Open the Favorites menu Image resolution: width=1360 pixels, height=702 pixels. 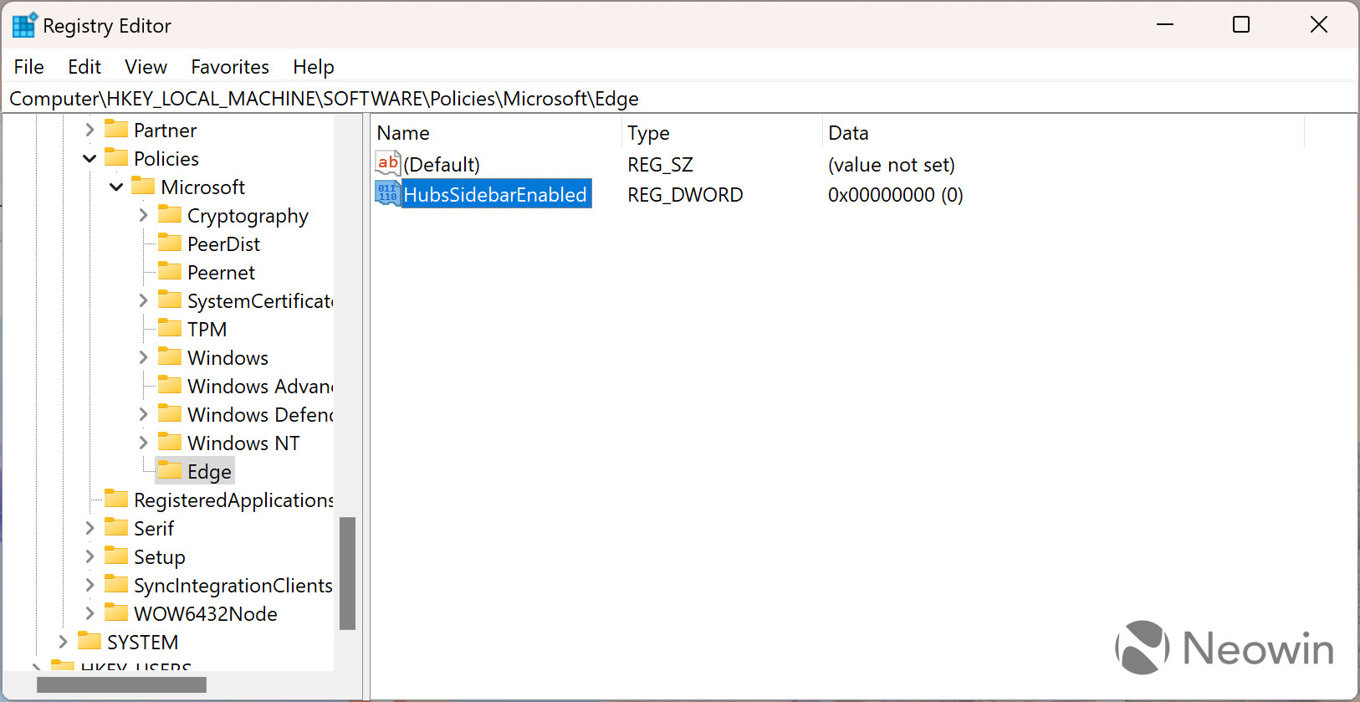pos(230,67)
